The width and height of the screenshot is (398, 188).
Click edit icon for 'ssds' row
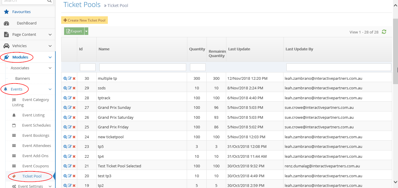[70, 88]
